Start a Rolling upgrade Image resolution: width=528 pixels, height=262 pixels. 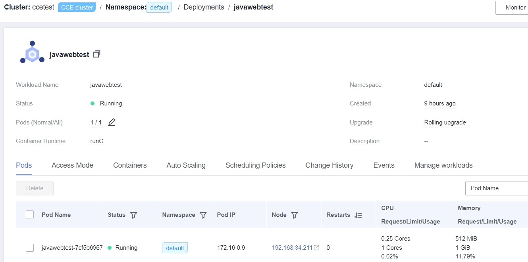coord(445,122)
